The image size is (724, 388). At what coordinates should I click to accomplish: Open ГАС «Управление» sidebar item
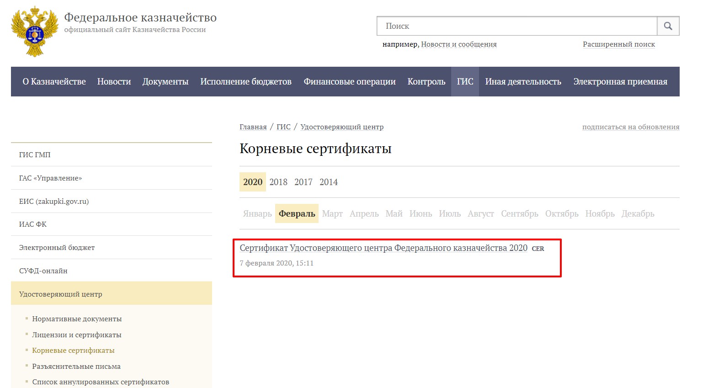(112, 178)
